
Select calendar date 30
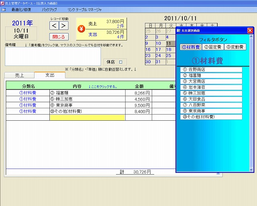[150, 62]
